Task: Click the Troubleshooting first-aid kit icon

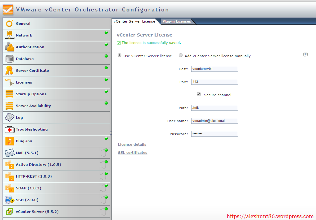Action: tap(10, 130)
